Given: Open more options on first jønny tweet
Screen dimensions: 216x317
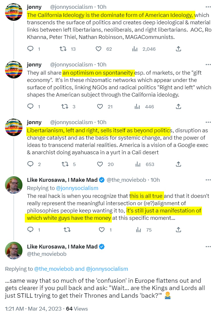Looking at the screenshot, I should coord(208,7).
